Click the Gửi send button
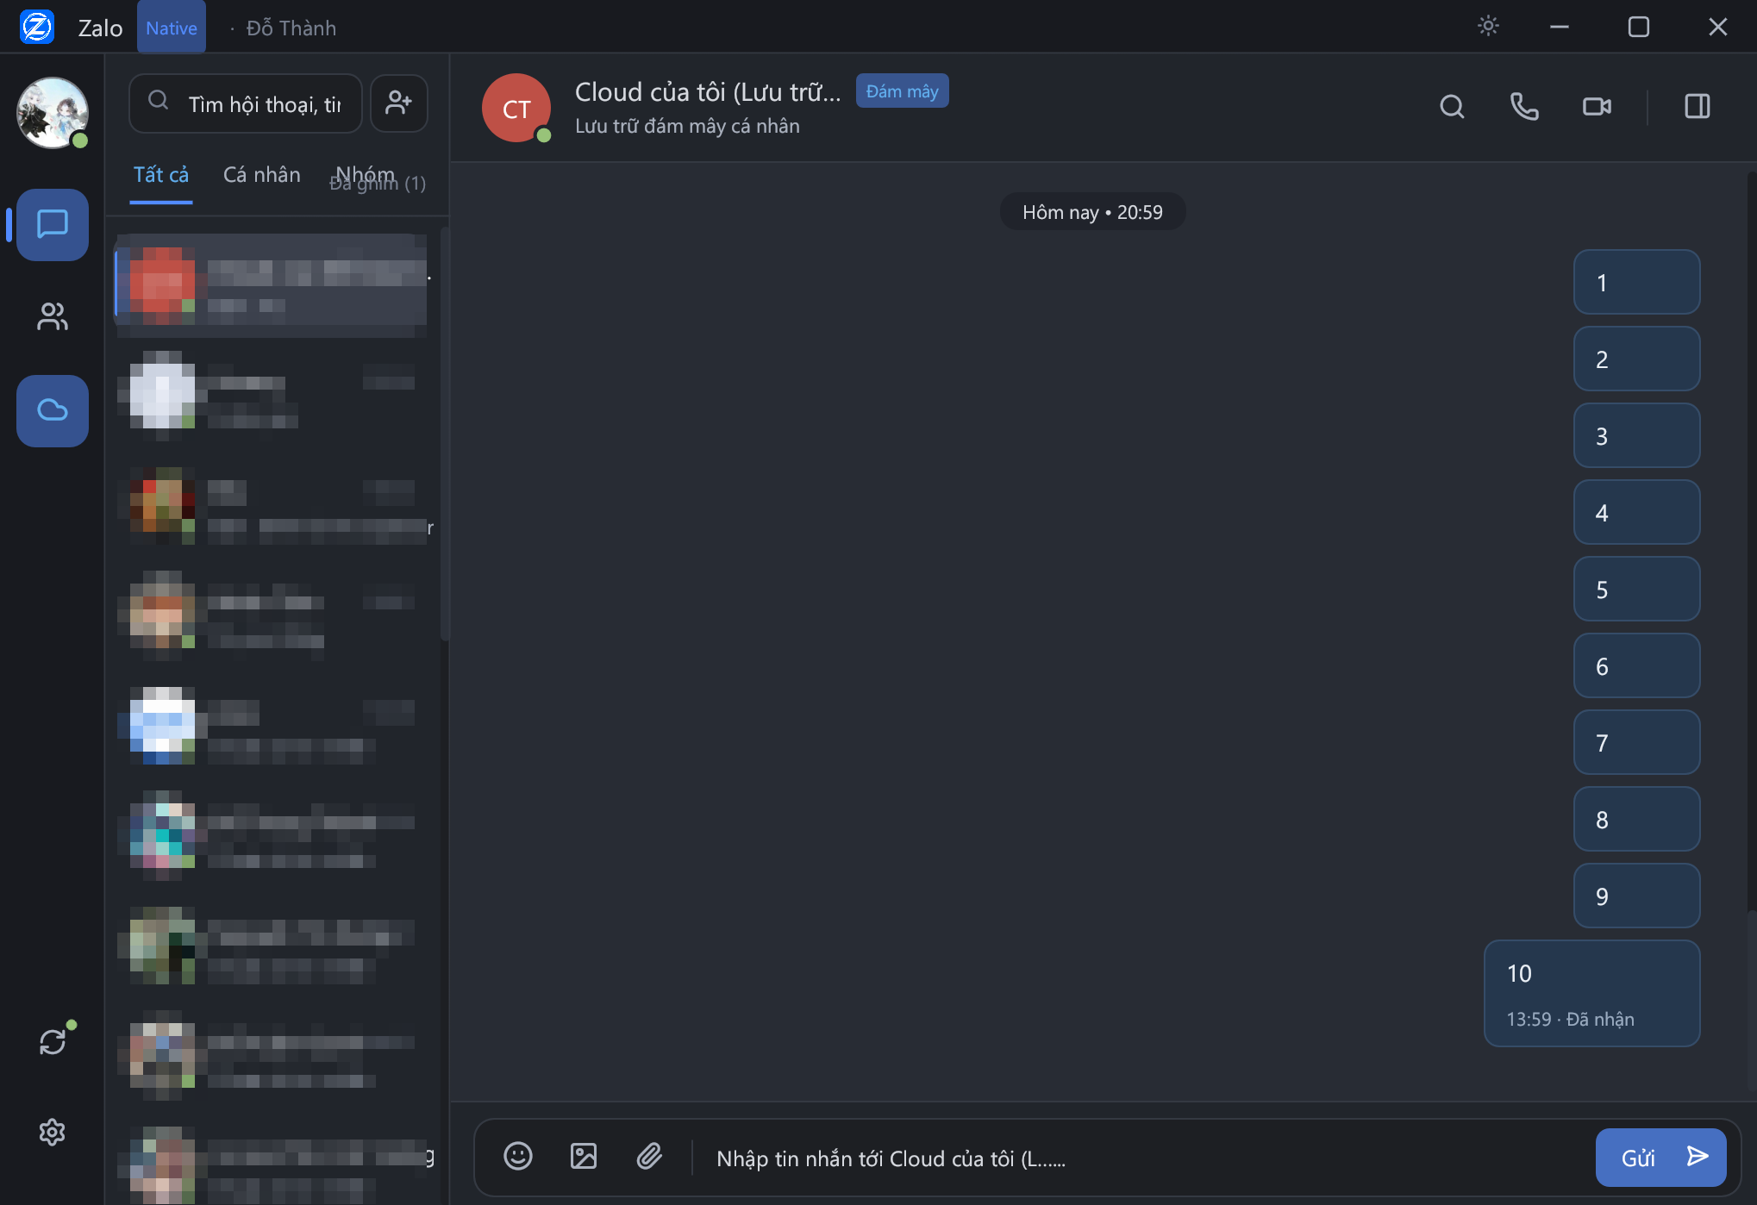 [x=1660, y=1158]
